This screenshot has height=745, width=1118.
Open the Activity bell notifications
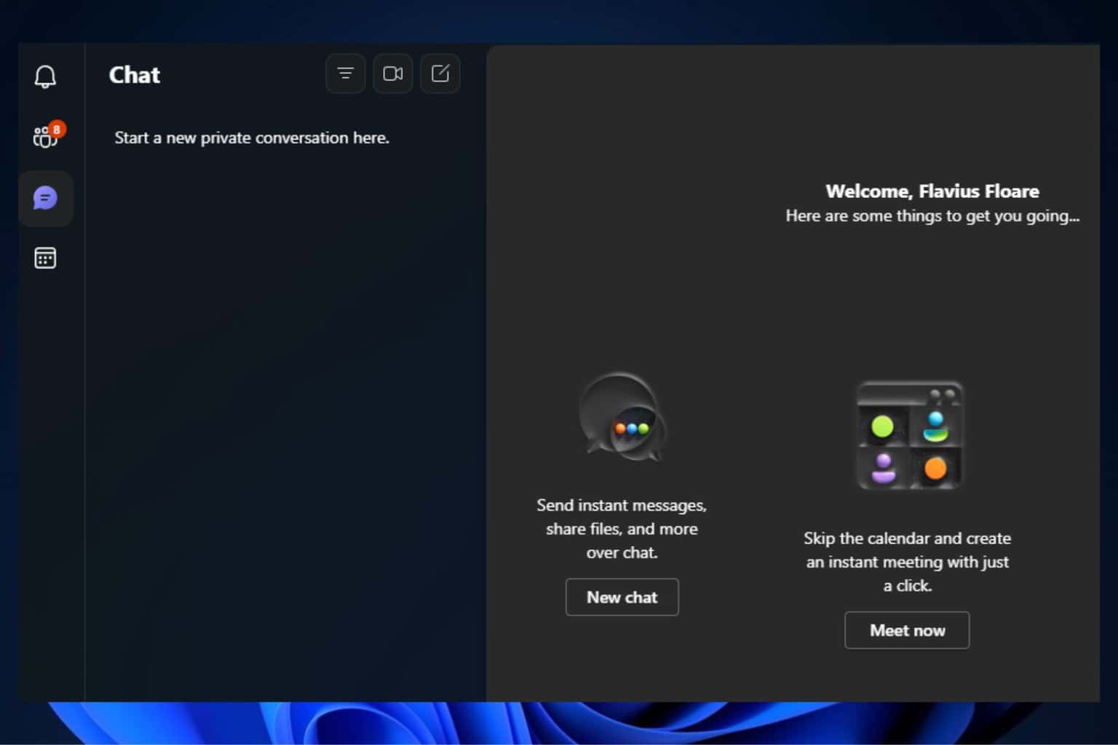(x=45, y=76)
